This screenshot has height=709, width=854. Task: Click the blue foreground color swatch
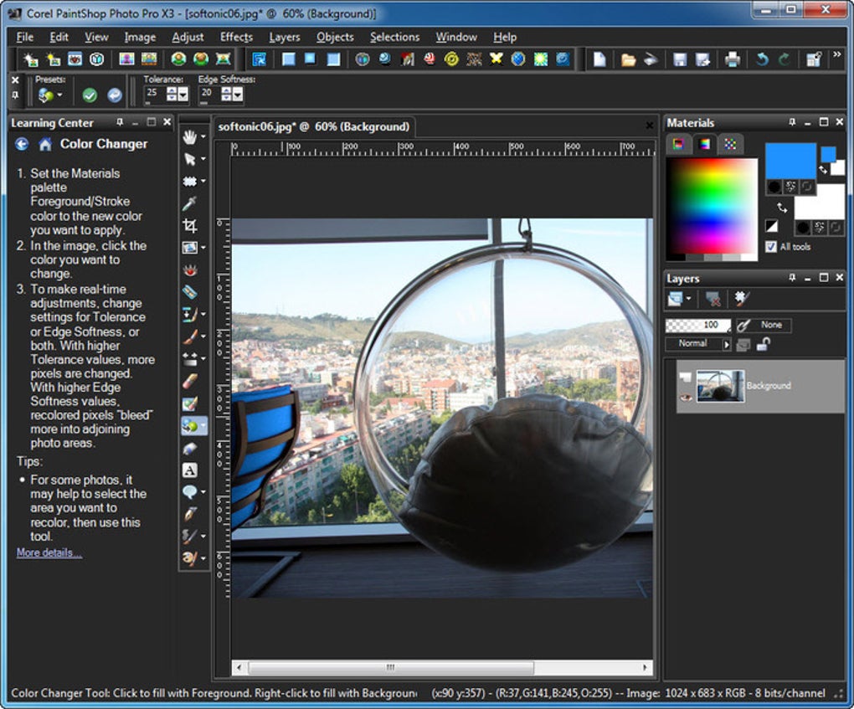(790, 161)
